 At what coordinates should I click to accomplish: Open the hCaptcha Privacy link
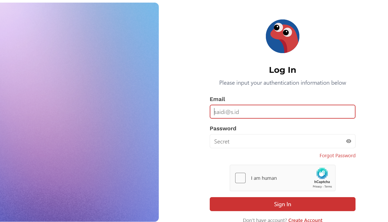[317, 187]
